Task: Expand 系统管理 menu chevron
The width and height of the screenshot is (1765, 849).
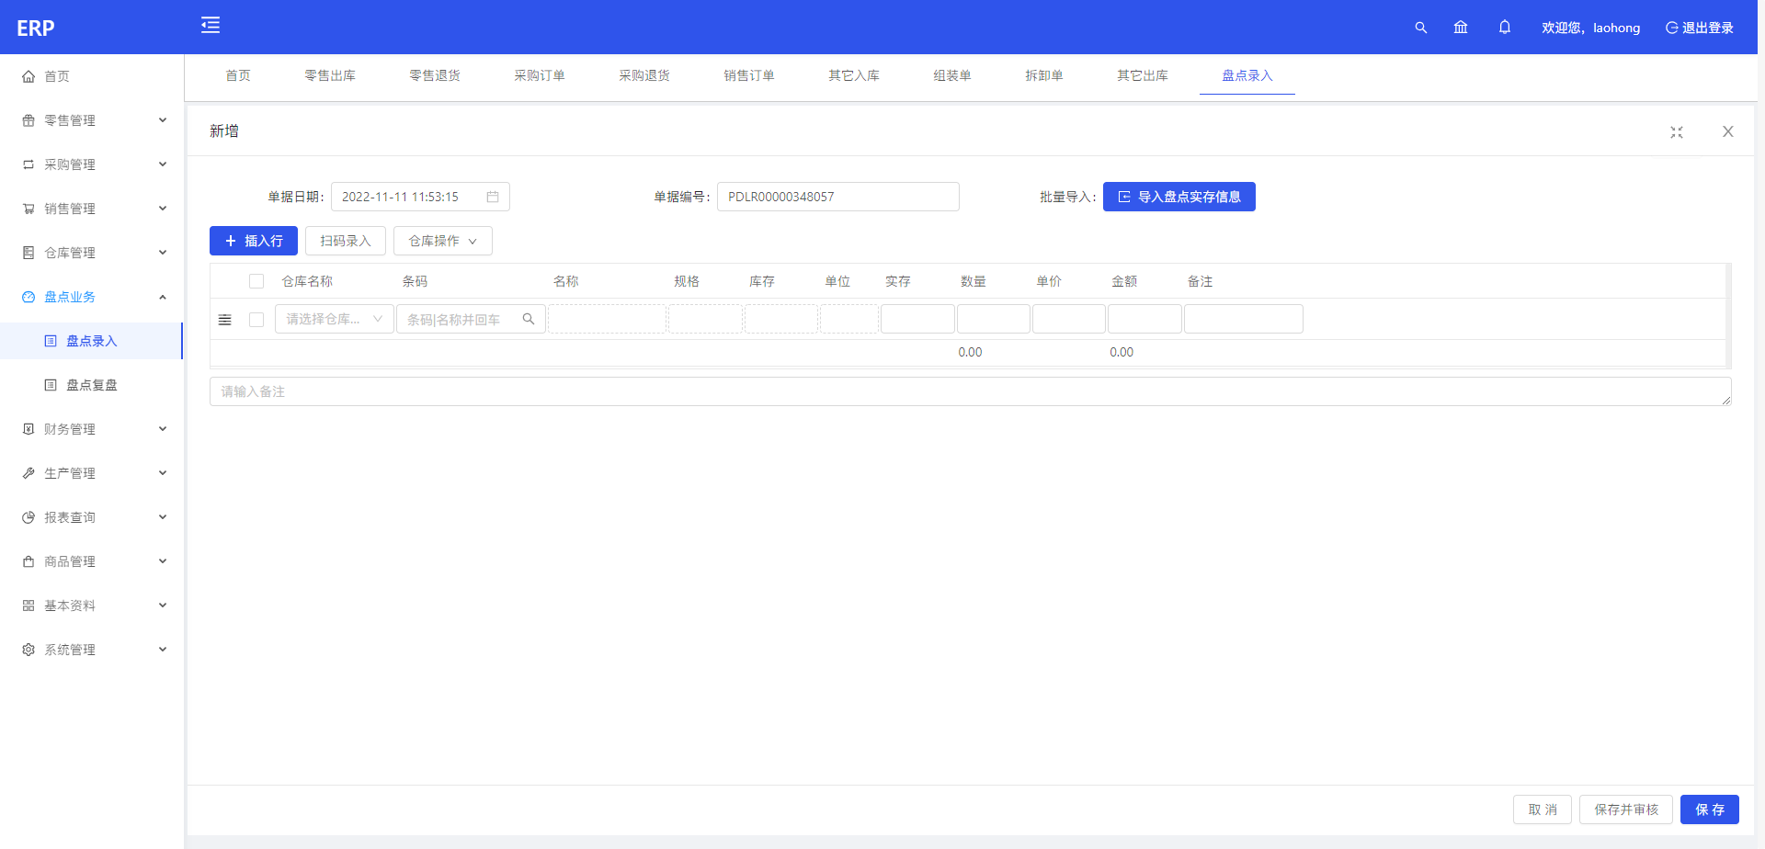Action: [163, 650]
